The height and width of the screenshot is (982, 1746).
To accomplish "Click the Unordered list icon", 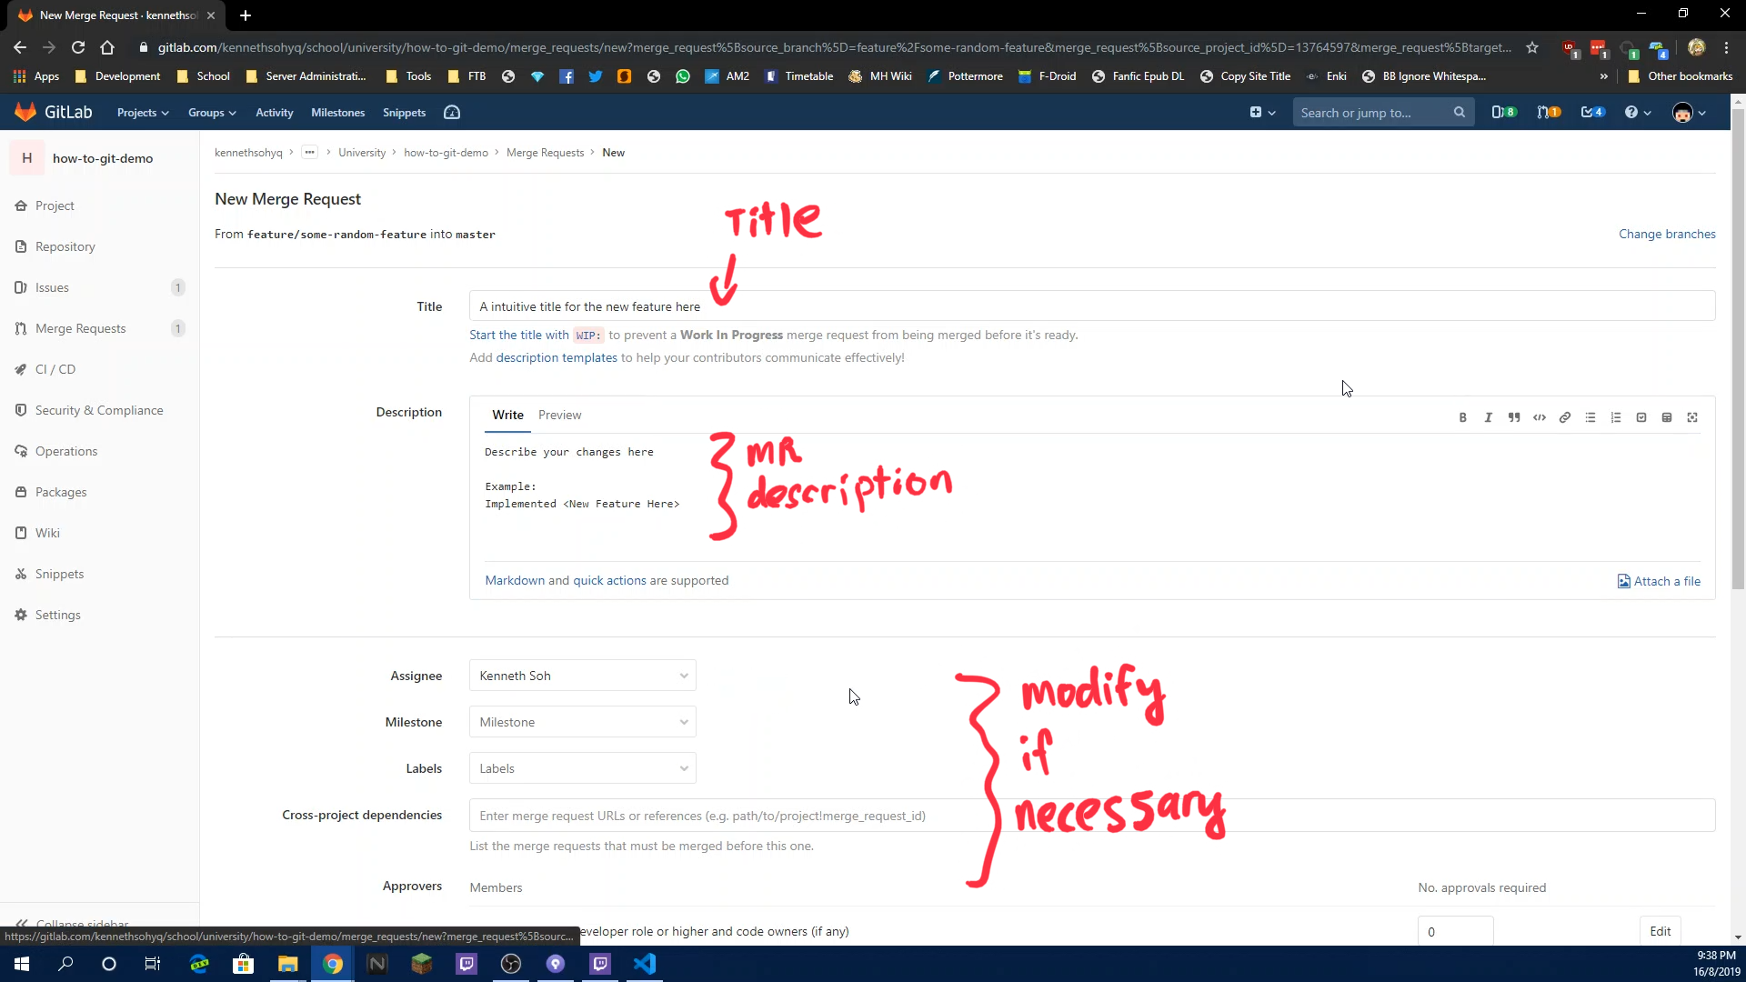I will (1590, 417).
